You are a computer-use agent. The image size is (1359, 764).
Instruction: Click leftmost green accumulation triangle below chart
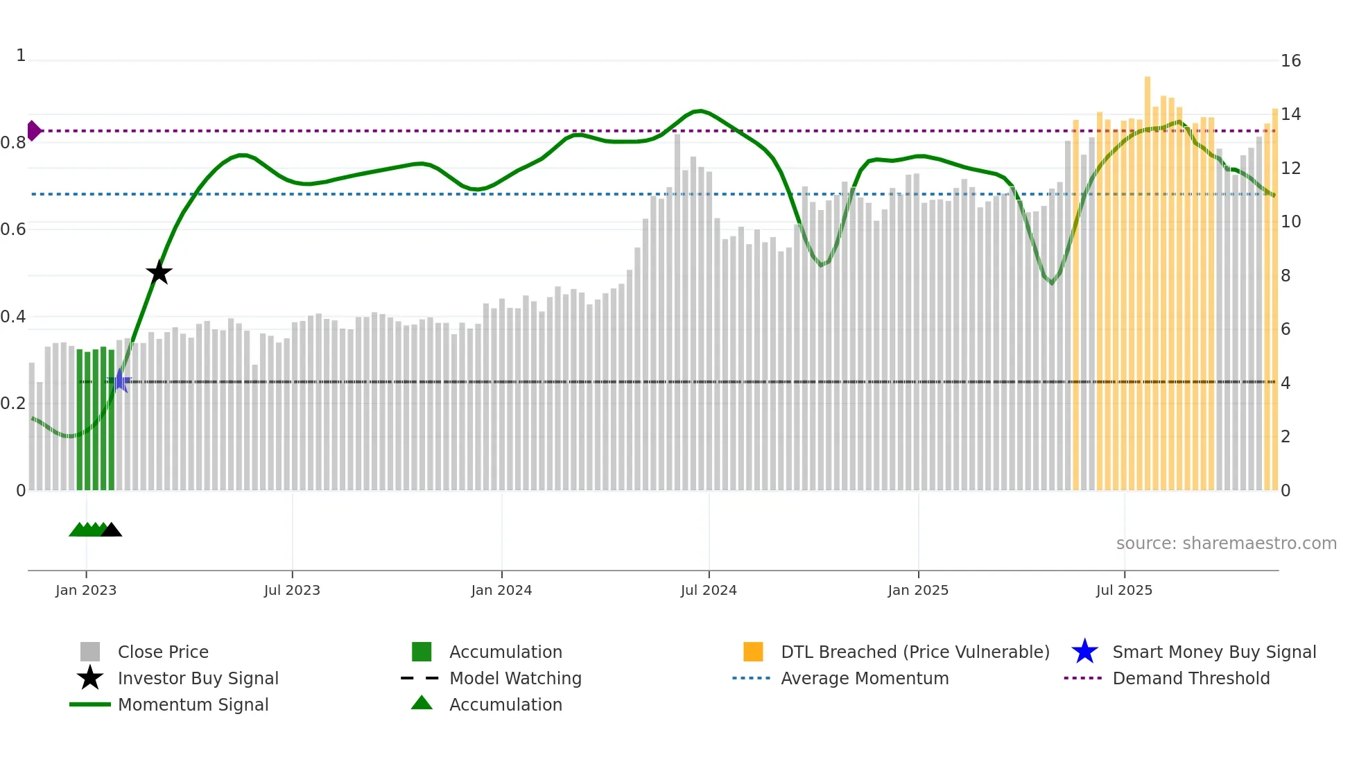click(78, 530)
